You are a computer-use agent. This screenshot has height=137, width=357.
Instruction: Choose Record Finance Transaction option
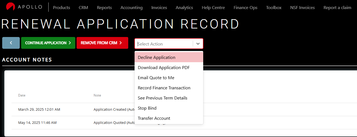[164, 88]
